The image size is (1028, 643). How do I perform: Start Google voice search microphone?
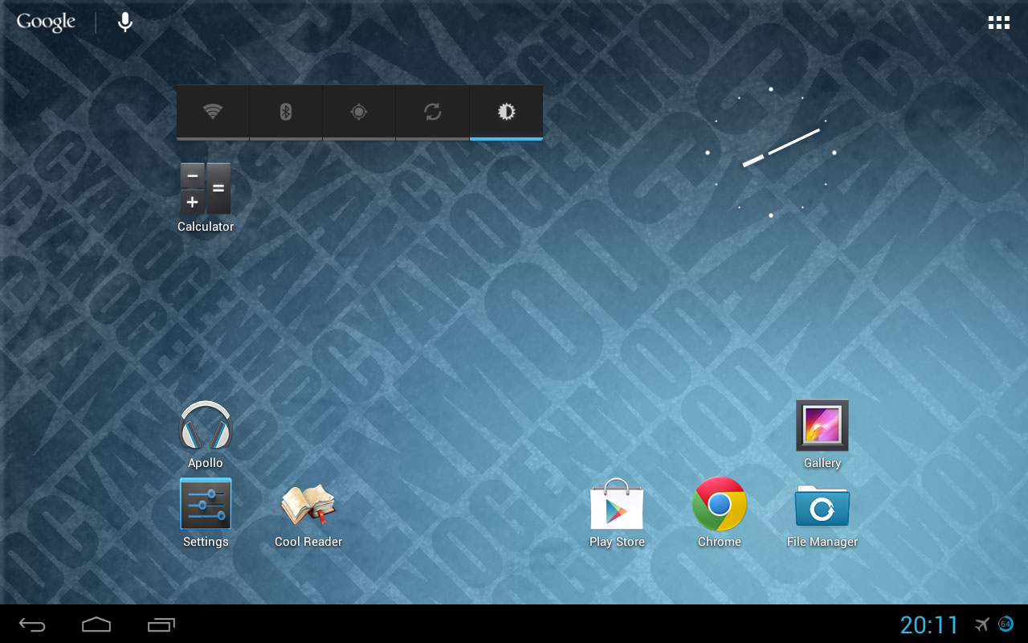(x=125, y=22)
